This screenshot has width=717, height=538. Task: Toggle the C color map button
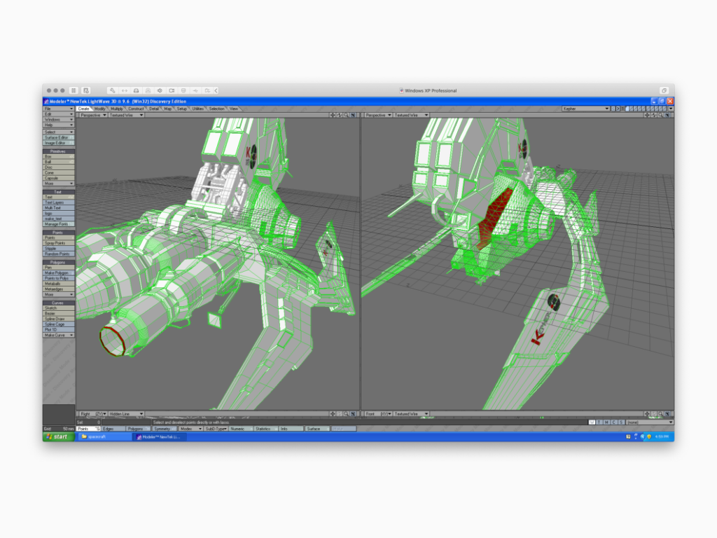[613, 422]
